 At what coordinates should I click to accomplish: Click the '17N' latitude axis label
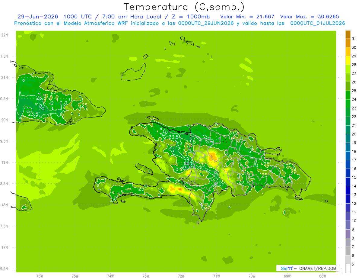click(x=5, y=247)
